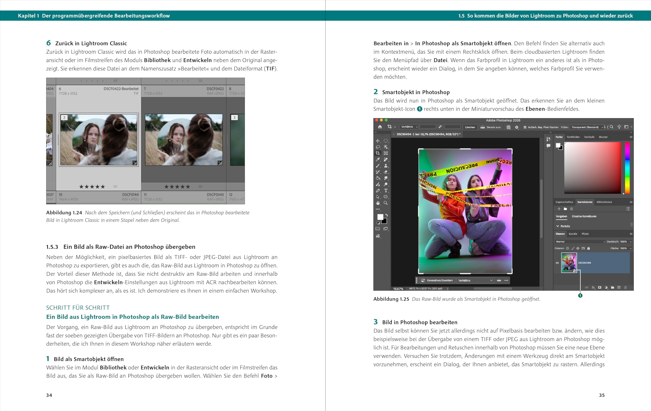The height and width of the screenshot is (411, 651).
Task: Collapse the Porträts presets group
Action: [557, 226]
